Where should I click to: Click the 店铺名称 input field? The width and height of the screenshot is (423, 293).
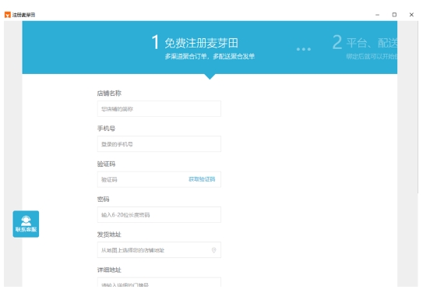[x=159, y=109]
